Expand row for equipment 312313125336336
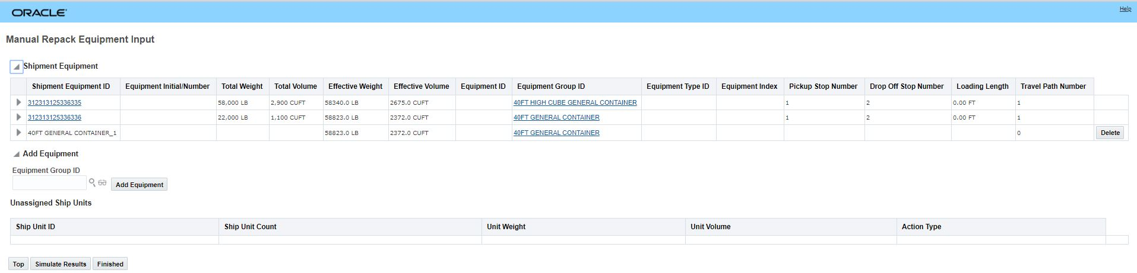 pos(19,117)
